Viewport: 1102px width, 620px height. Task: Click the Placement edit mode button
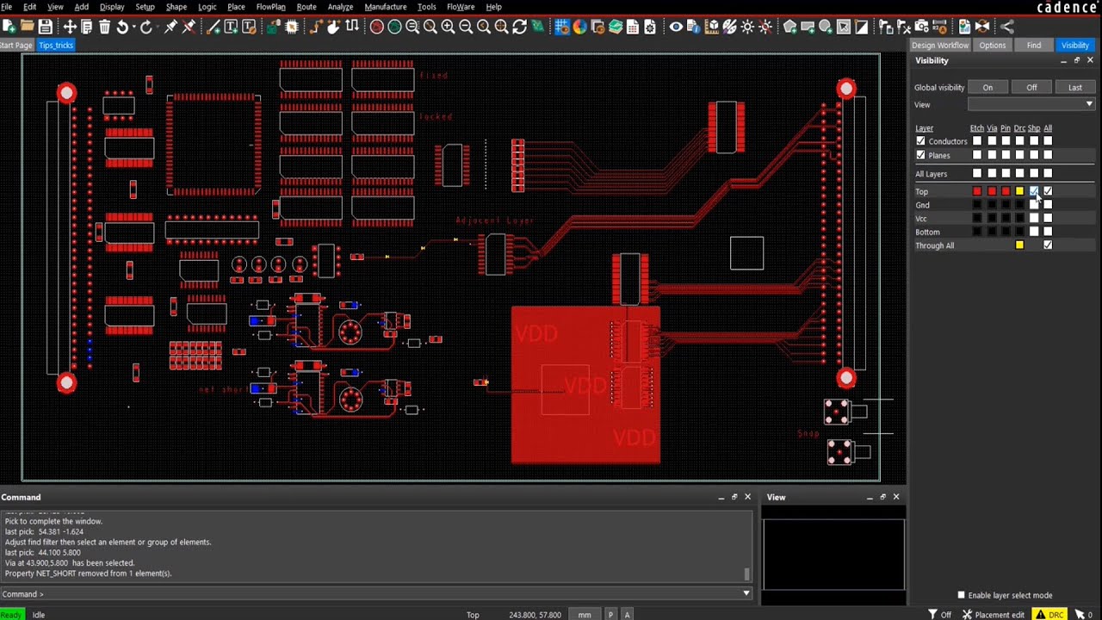click(x=993, y=615)
